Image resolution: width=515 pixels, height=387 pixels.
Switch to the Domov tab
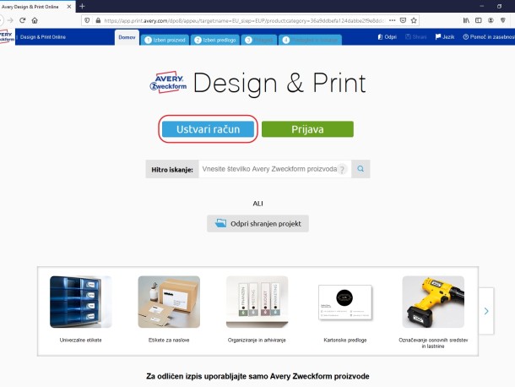pyautogui.click(x=127, y=37)
